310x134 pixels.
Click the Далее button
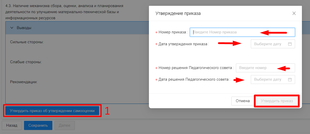point(64,125)
